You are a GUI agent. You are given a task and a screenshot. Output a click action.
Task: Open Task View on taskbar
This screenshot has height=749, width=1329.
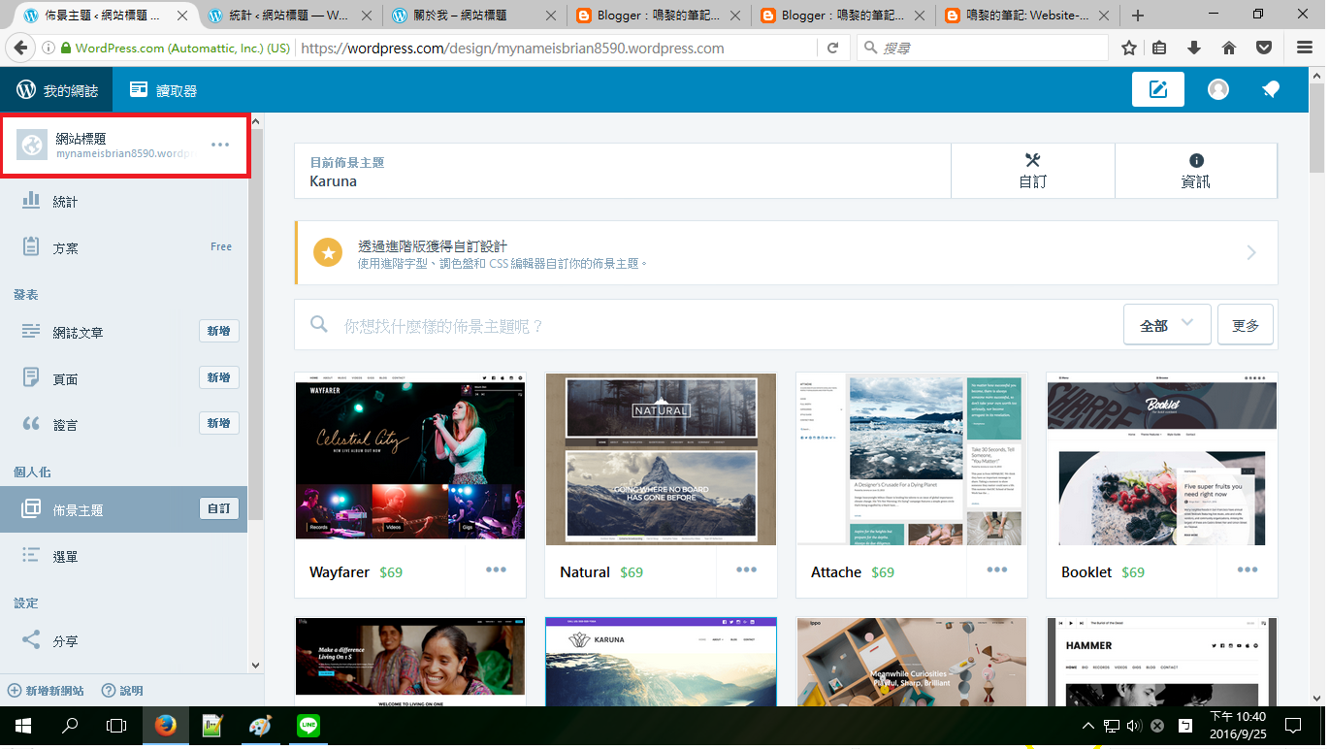point(116,726)
